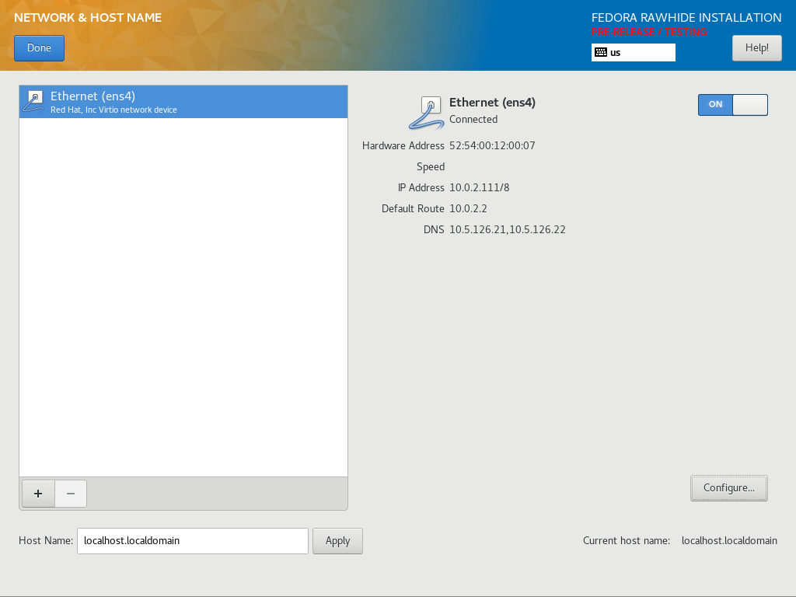Viewport: 796px width, 597px height.
Task: Open the Help! button
Action: pyautogui.click(x=756, y=48)
